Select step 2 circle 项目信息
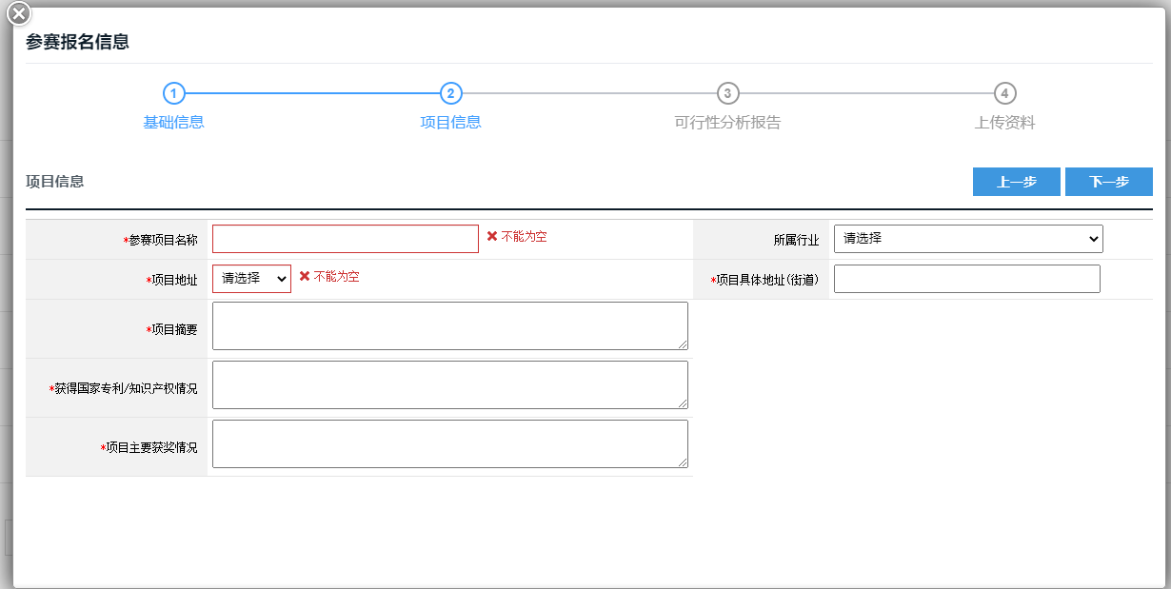The height and width of the screenshot is (589, 1171). pyautogui.click(x=450, y=93)
